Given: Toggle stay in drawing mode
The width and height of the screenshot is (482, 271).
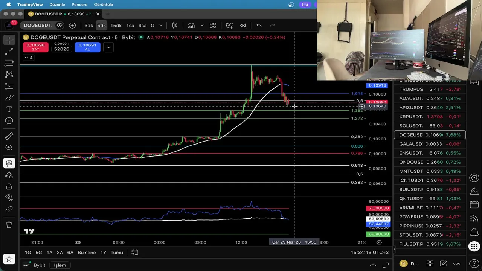Looking at the screenshot, I should tap(9, 175).
